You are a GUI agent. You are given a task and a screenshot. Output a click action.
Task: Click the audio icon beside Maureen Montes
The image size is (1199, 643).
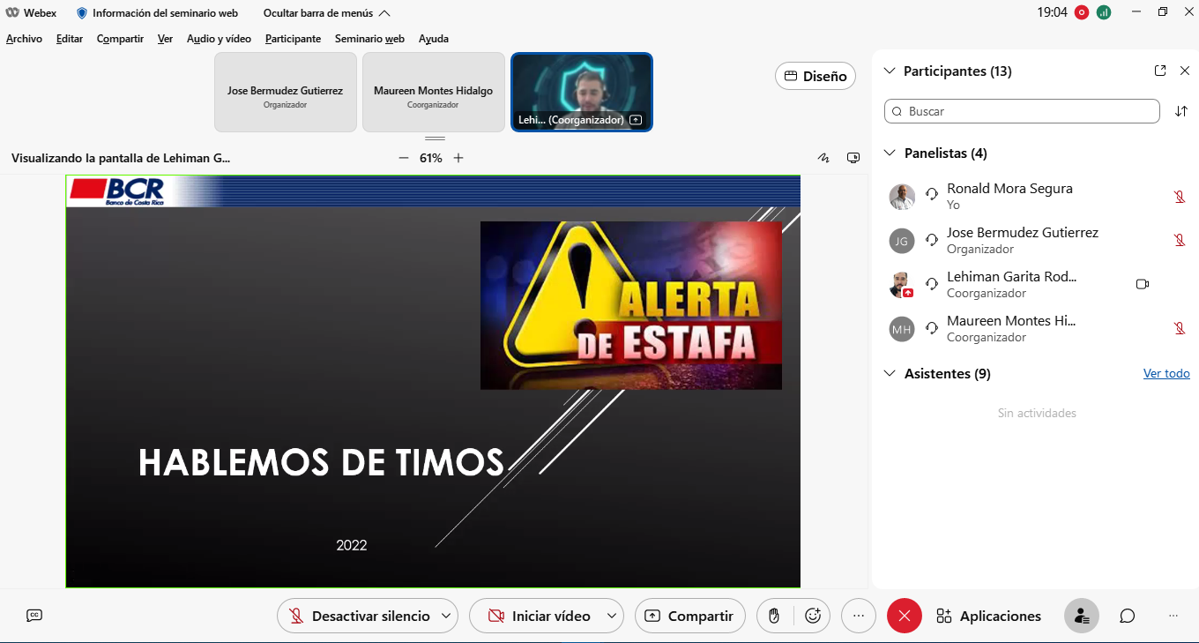pyautogui.click(x=932, y=326)
